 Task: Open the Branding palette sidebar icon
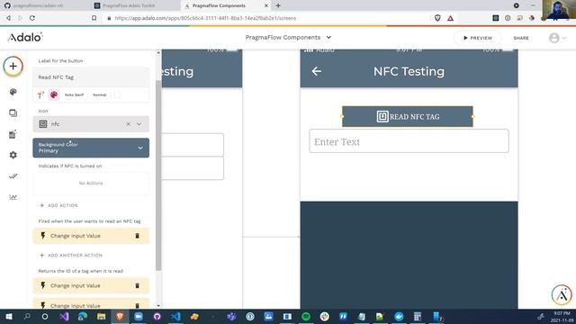[13, 92]
